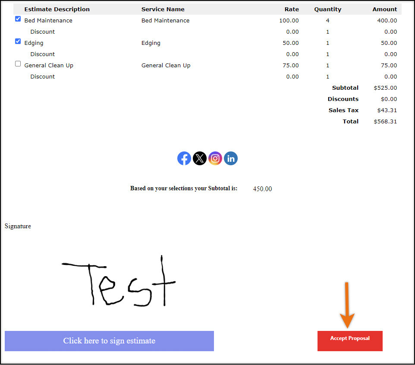The height and width of the screenshot is (365, 415).
Task: Select the Discount row under Edging
Action: pos(42,54)
